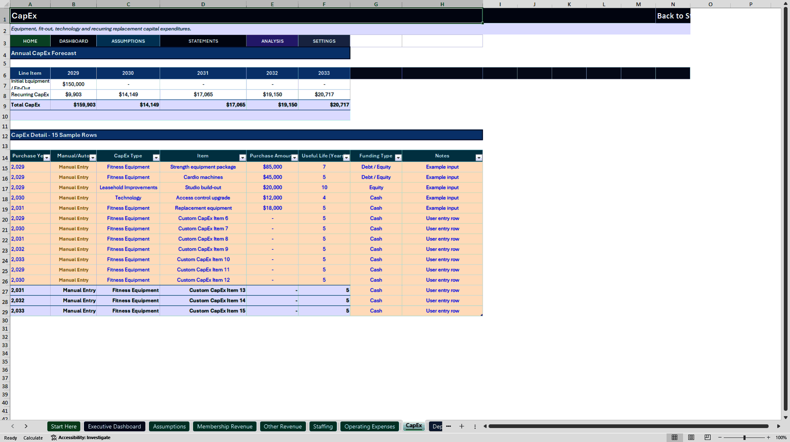This screenshot has width=790, height=442.
Task: Open the DASHBOARD navigation button
Action: [74, 41]
